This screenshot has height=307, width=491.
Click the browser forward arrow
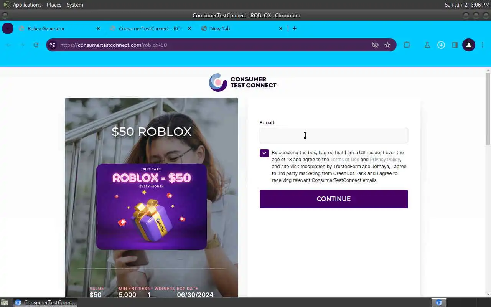(22, 45)
